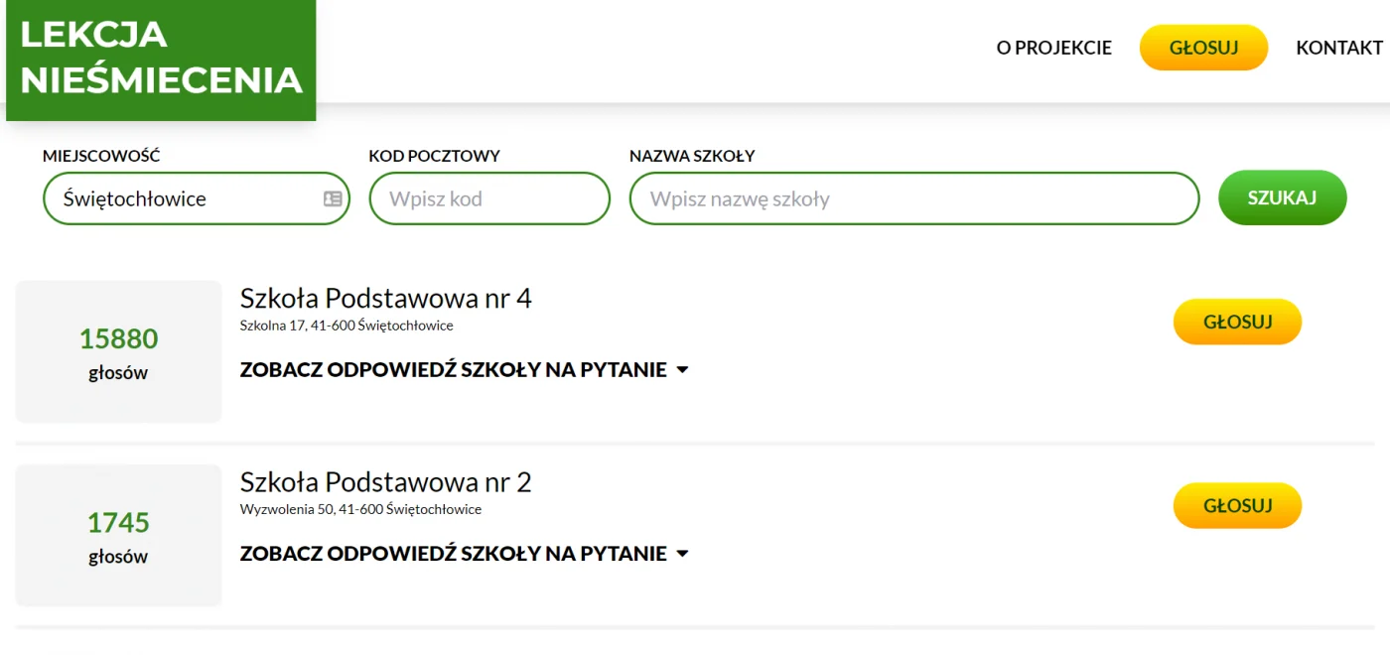The height and width of the screenshot is (655, 1390).
Task: Click the Nazwa szkoły search field
Action: pos(913,198)
